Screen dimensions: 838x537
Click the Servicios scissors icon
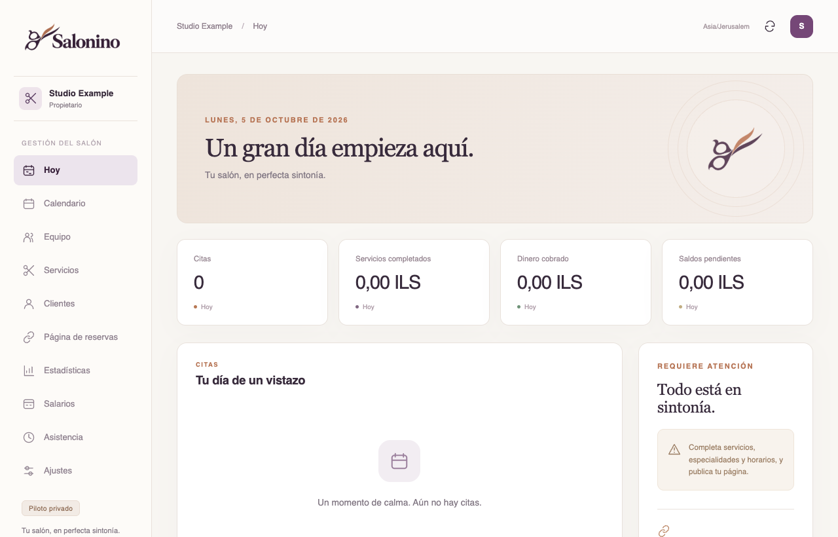(29, 270)
